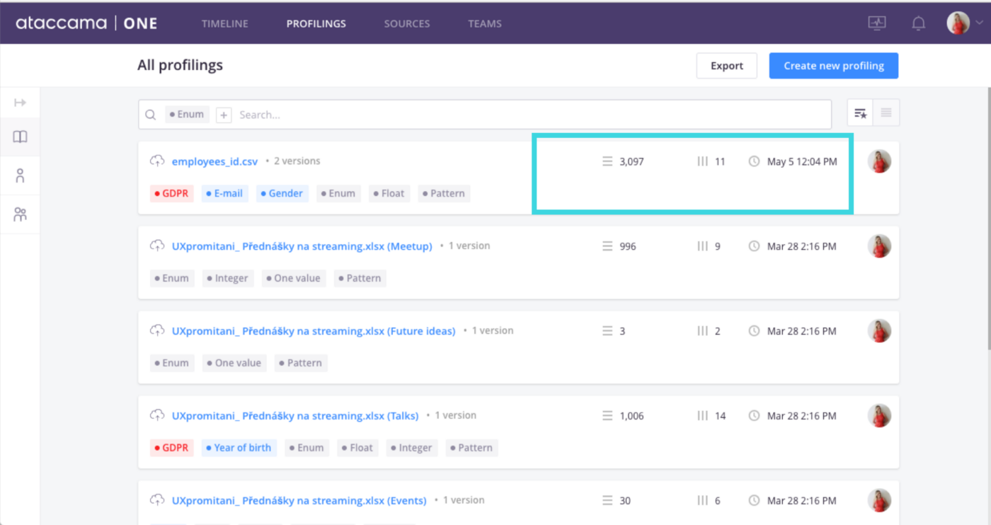The height and width of the screenshot is (525, 991).
Task: Click the "1 version" text on Talks row
Action: tap(455, 415)
